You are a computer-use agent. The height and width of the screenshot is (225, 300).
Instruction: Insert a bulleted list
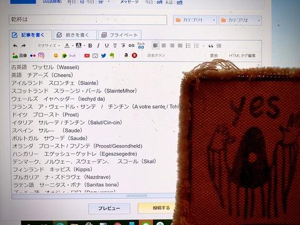[x=188, y=46]
